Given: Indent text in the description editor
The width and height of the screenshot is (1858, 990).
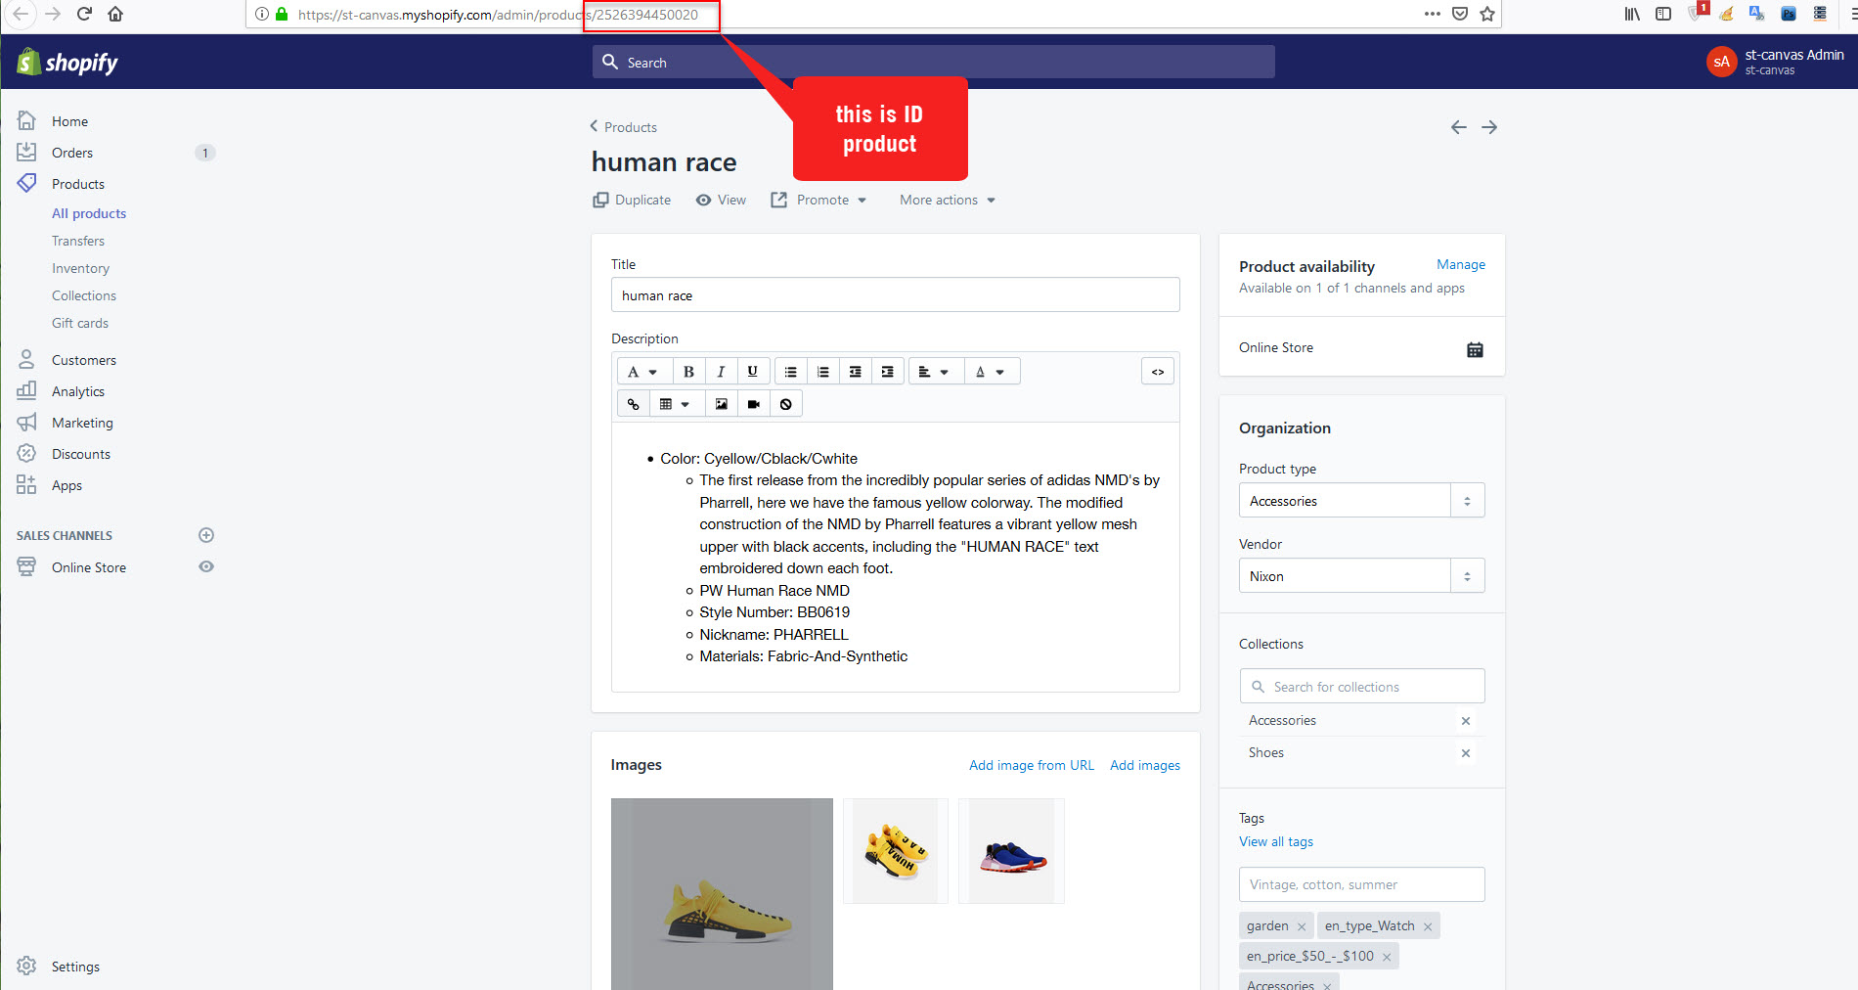Looking at the screenshot, I should point(888,372).
